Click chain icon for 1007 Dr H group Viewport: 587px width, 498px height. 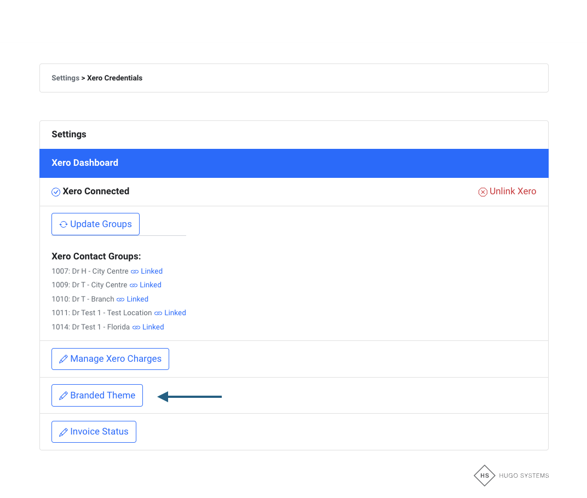pos(135,271)
